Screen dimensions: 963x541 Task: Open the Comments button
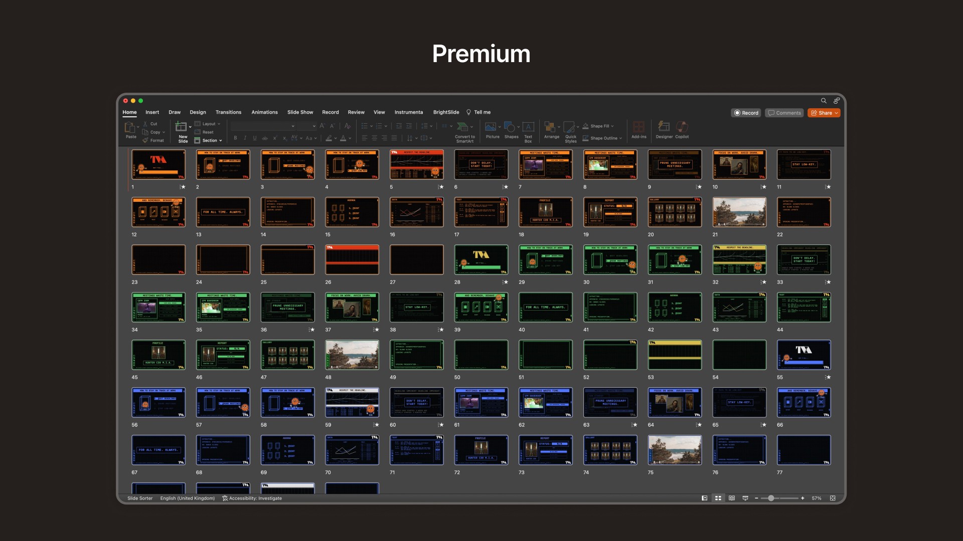click(x=784, y=113)
